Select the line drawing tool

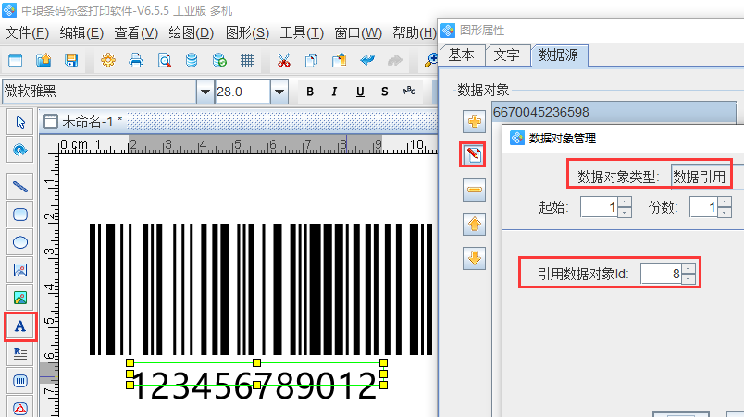pyautogui.click(x=20, y=186)
